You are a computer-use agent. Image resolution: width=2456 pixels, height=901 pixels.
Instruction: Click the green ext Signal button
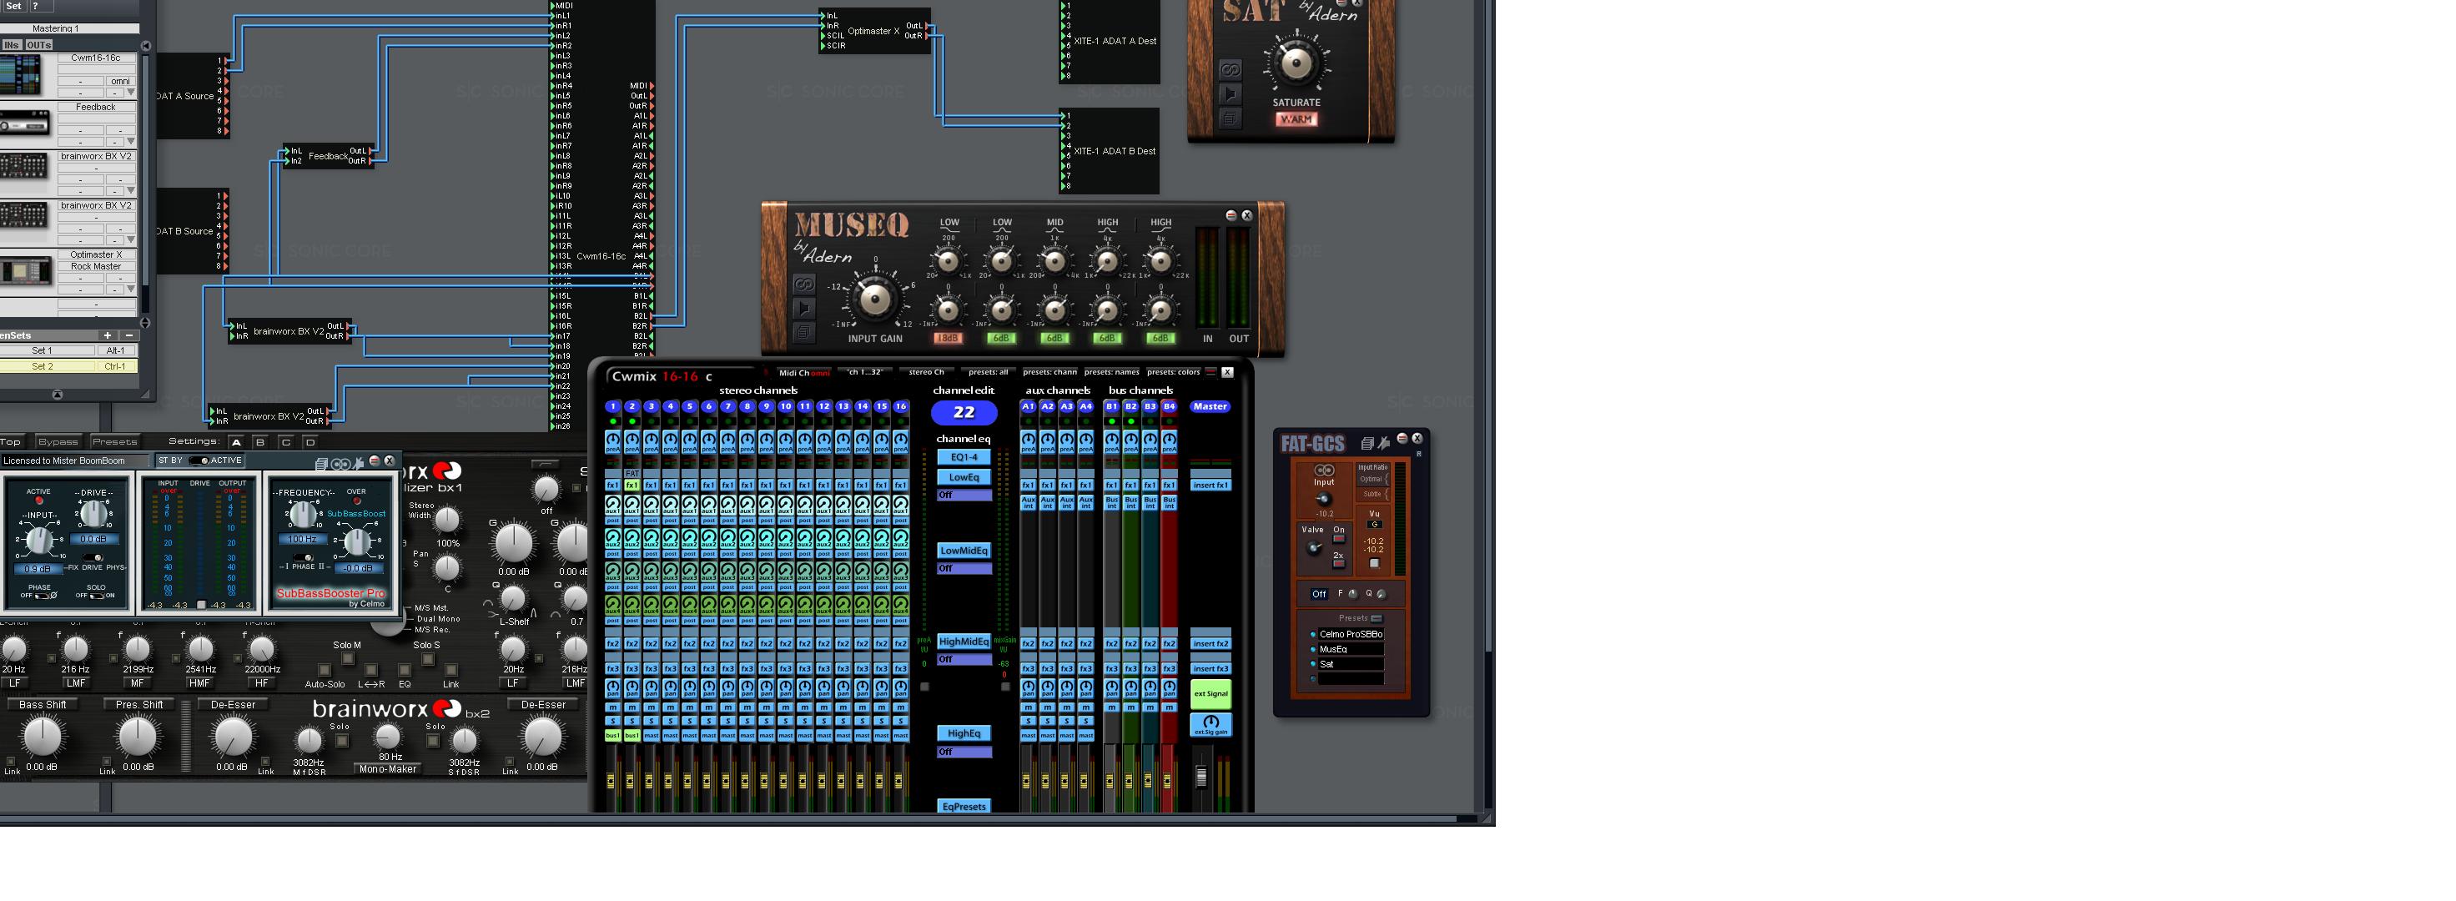point(1210,694)
